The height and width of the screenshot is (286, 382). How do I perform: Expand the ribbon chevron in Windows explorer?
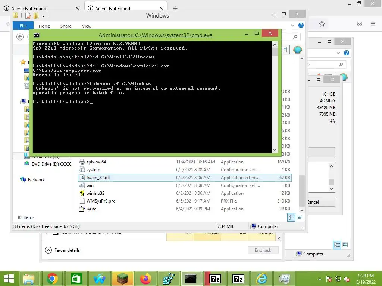[292, 25]
